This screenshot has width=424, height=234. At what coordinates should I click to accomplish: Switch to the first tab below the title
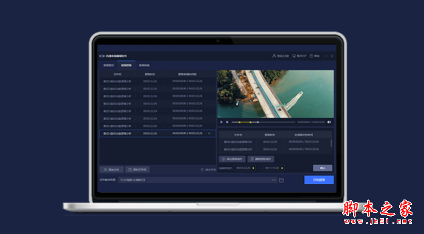pyautogui.click(x=108, y=65)
